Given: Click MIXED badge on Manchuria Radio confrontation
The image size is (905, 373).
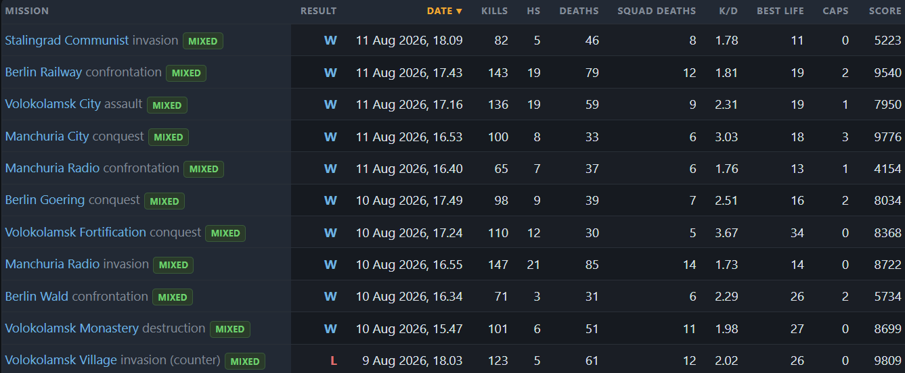Looking at the screenshot, I should point(204,169).
